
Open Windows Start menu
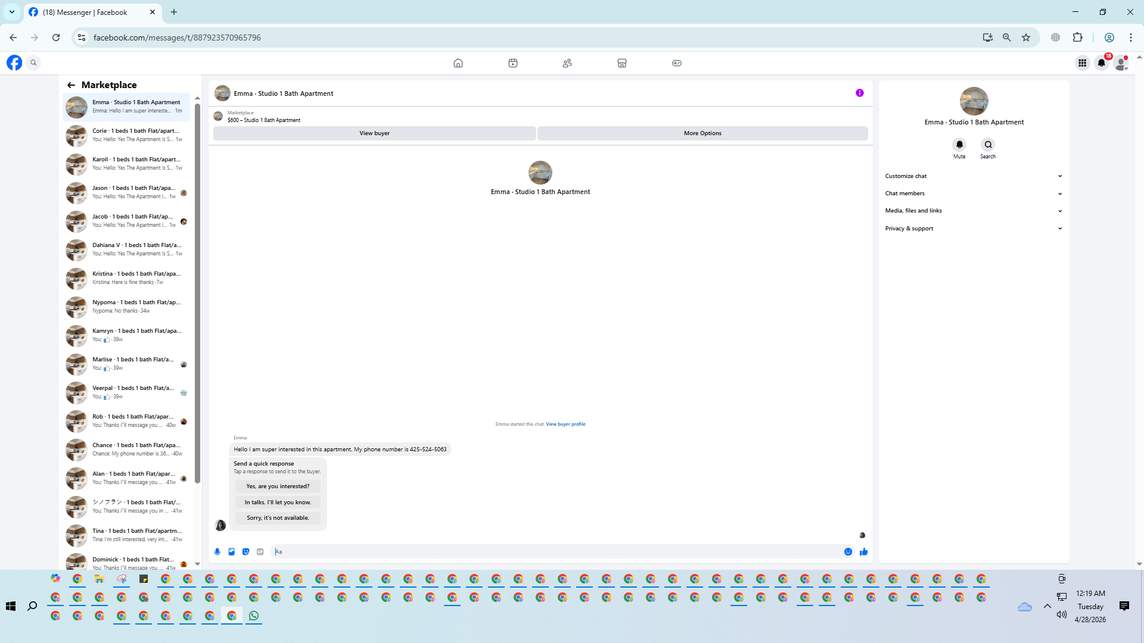click(x=11, y=606)
